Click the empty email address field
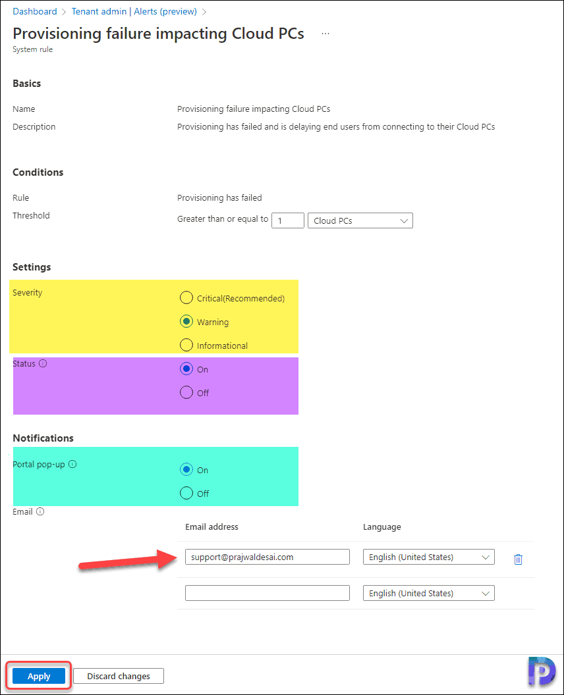 point(267,593)
